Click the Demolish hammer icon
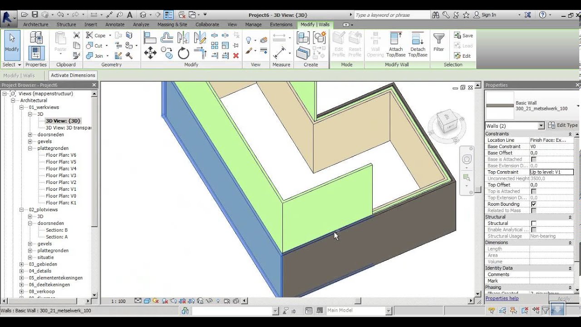This screenshot has width=581, height=327. (129, 55)
